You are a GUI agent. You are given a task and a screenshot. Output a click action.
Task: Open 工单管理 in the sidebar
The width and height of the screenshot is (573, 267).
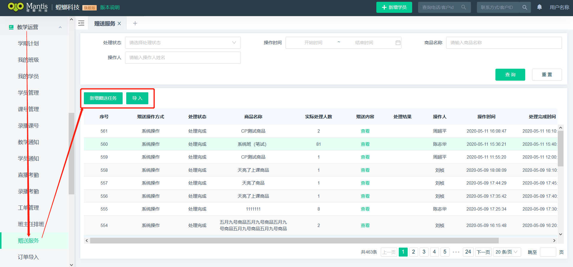tap(28, 208)
